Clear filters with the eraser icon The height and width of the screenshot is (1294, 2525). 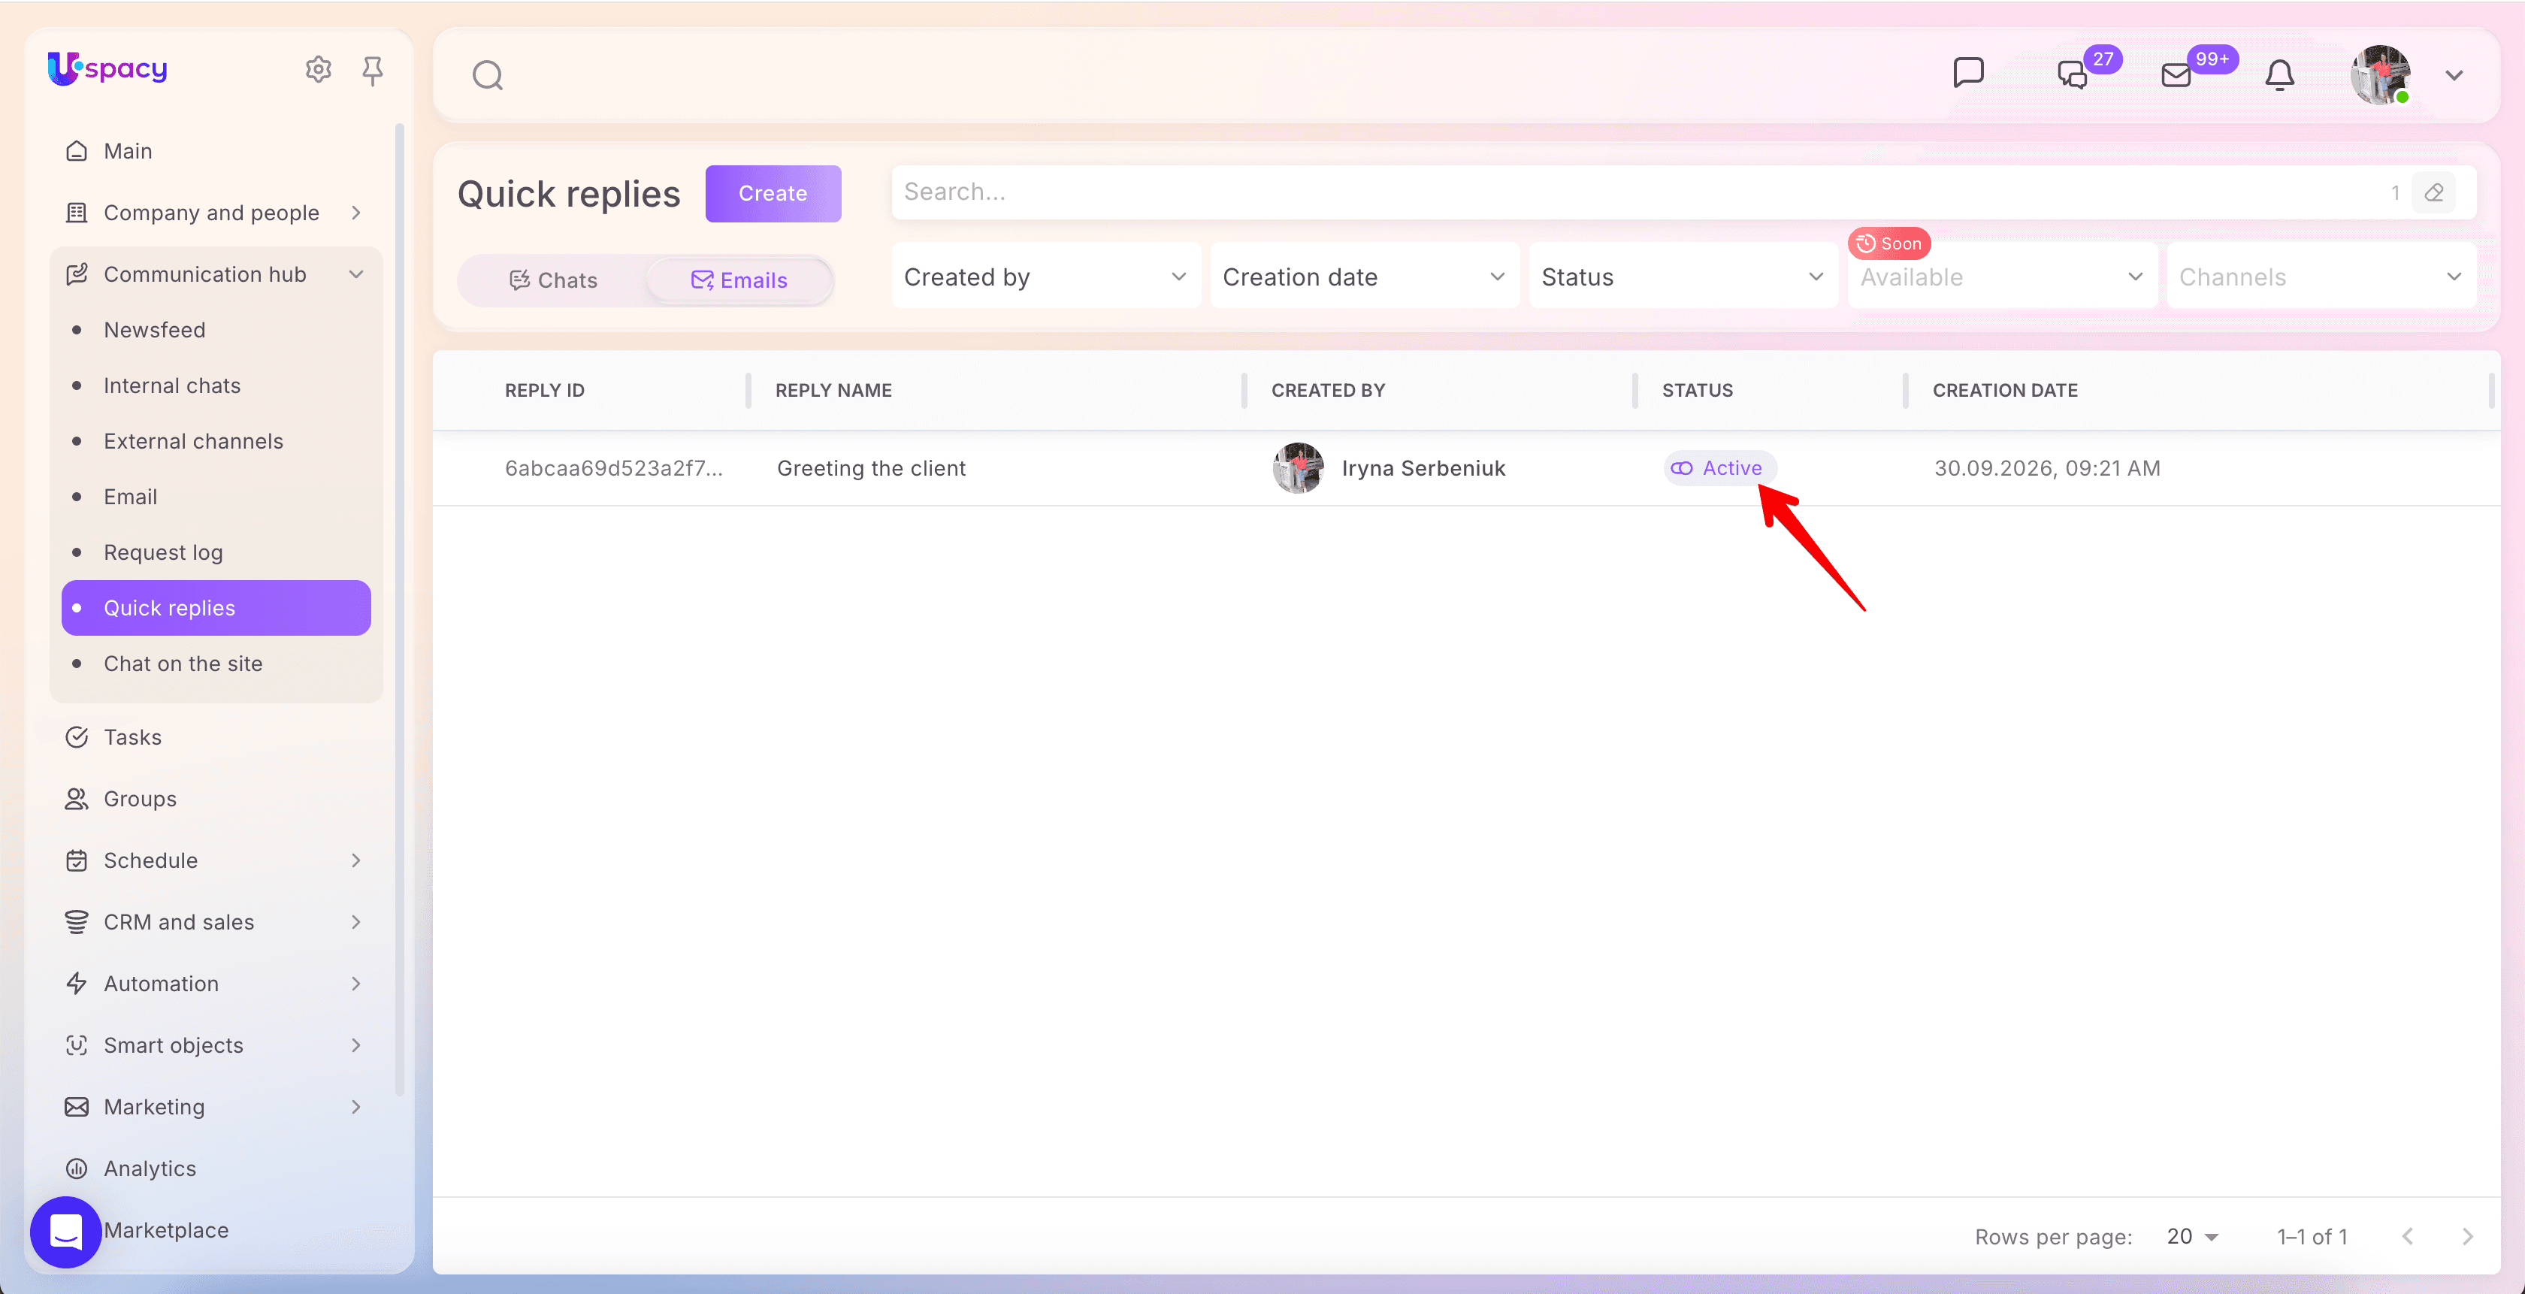click(x=2434, y=192)
